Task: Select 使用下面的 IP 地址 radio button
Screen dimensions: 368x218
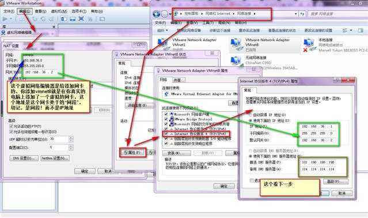Action: [251, 120]
